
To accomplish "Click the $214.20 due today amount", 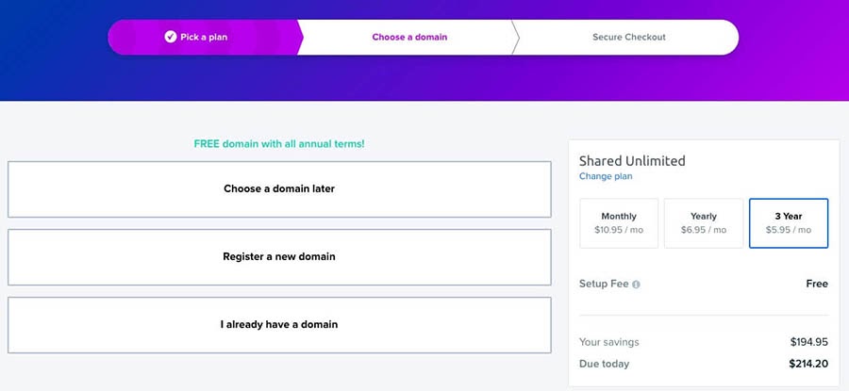I will tap(808, 364).
